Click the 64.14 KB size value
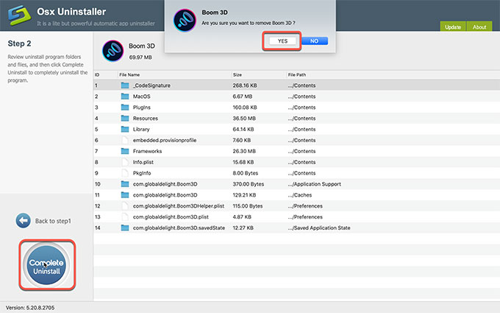500x313 pixels. [243, 129]
